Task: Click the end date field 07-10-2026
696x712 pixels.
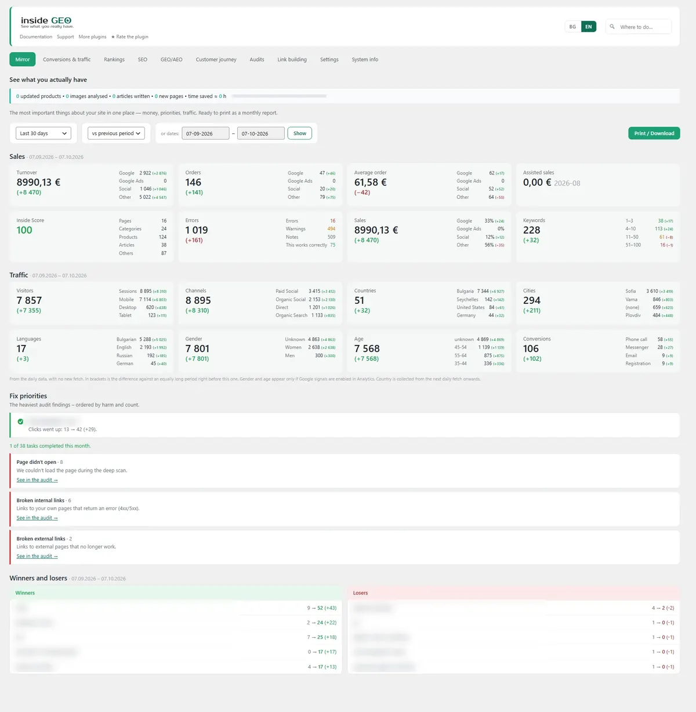Action: pos(261,133)
